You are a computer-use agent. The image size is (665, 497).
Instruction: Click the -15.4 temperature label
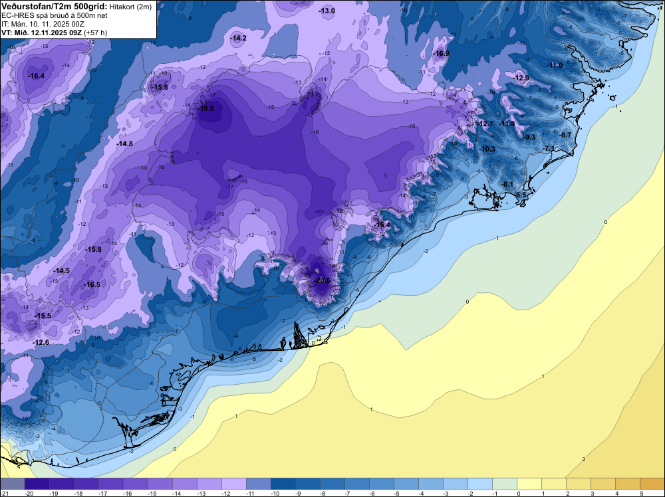point(382,225)
